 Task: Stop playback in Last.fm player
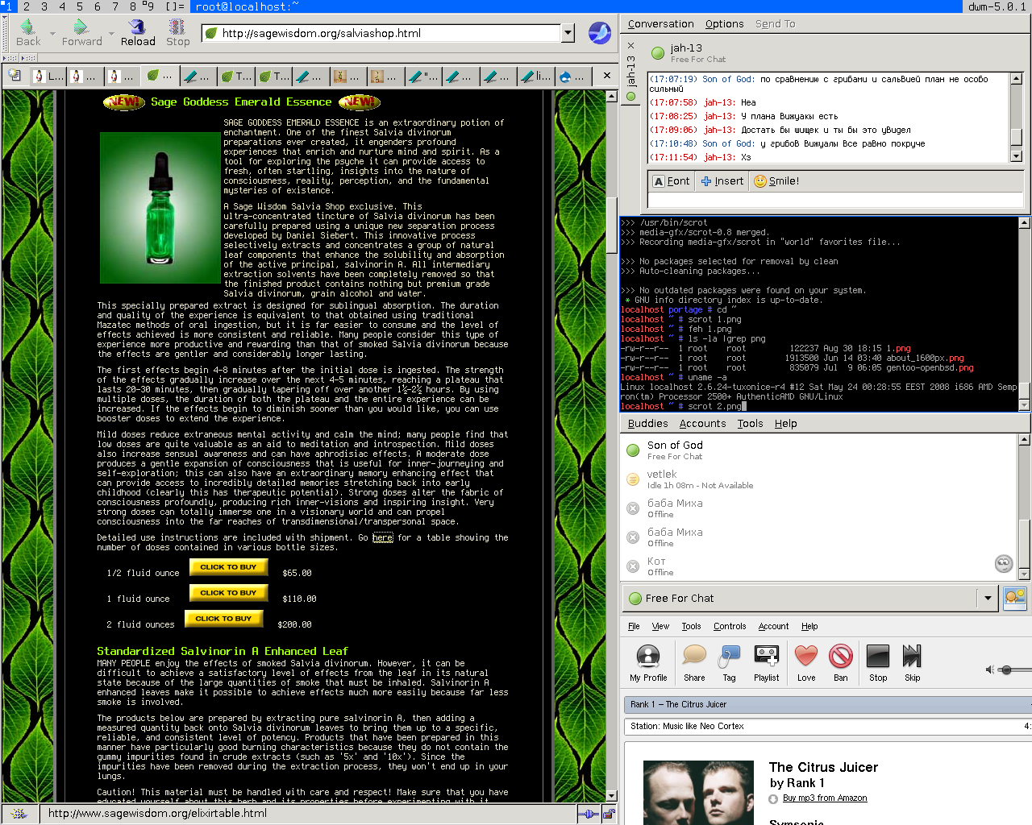(878, 657)
